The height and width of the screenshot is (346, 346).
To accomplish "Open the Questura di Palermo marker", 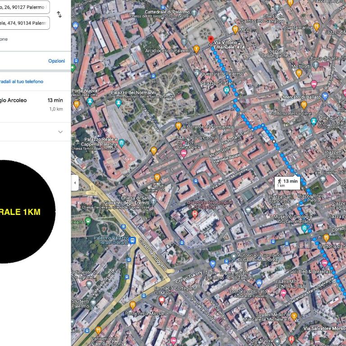I will [197, 73].
